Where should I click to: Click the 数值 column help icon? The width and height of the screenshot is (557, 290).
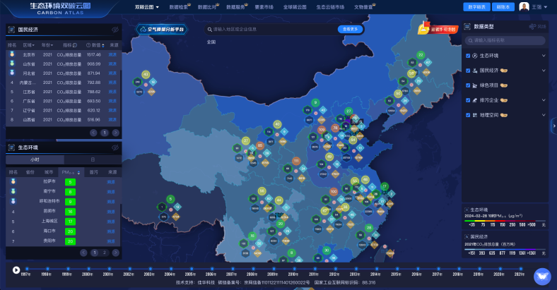click(88, 45)
